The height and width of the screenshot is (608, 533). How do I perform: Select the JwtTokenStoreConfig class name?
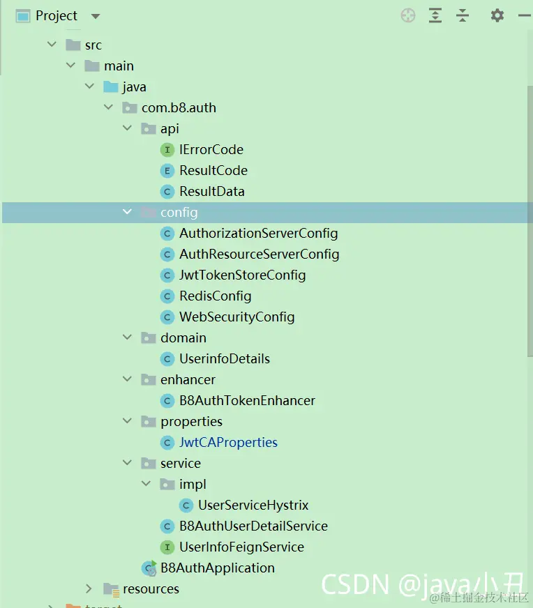tap(243, 275)
